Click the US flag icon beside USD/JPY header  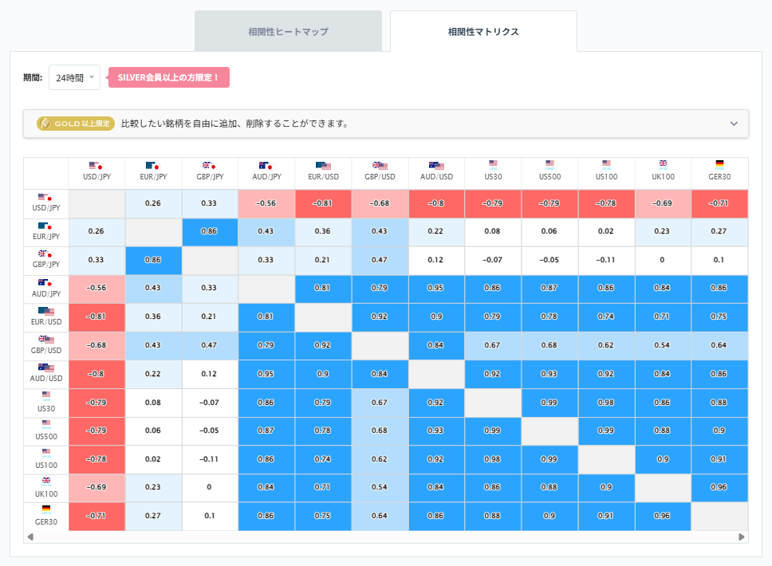tap(96, 165)
